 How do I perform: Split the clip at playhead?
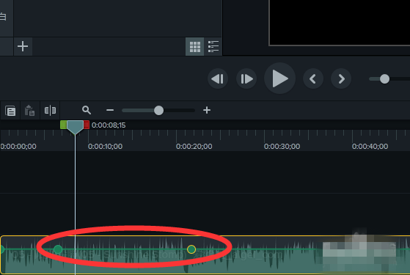[x=50, y=110]
